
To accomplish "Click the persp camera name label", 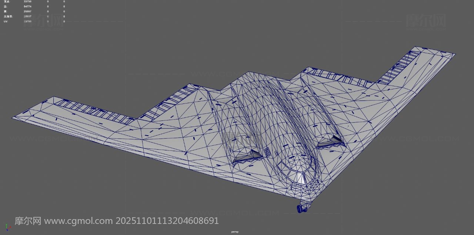I will (x=235, y=232).
